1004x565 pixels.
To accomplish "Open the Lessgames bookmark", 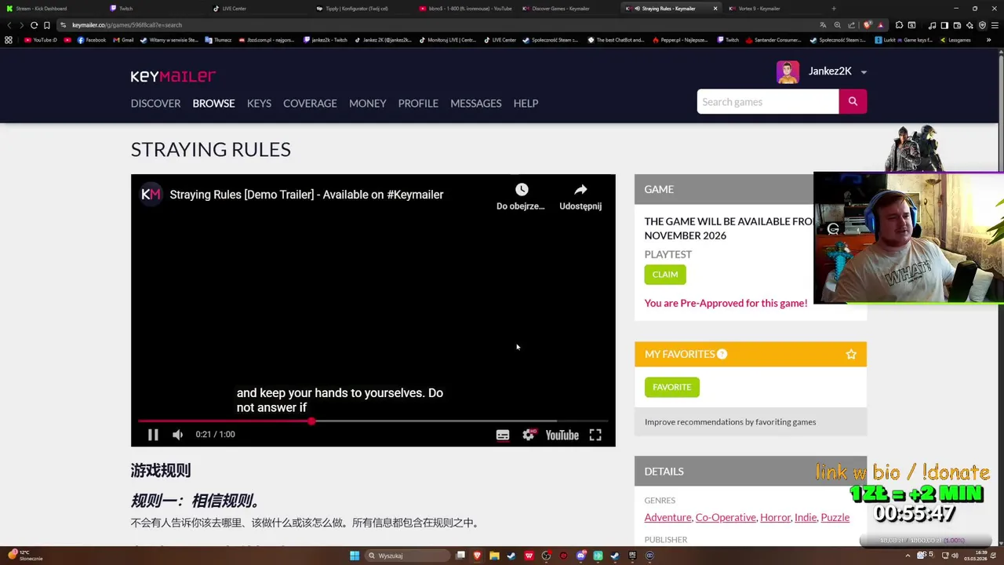I will click(955, 40).
